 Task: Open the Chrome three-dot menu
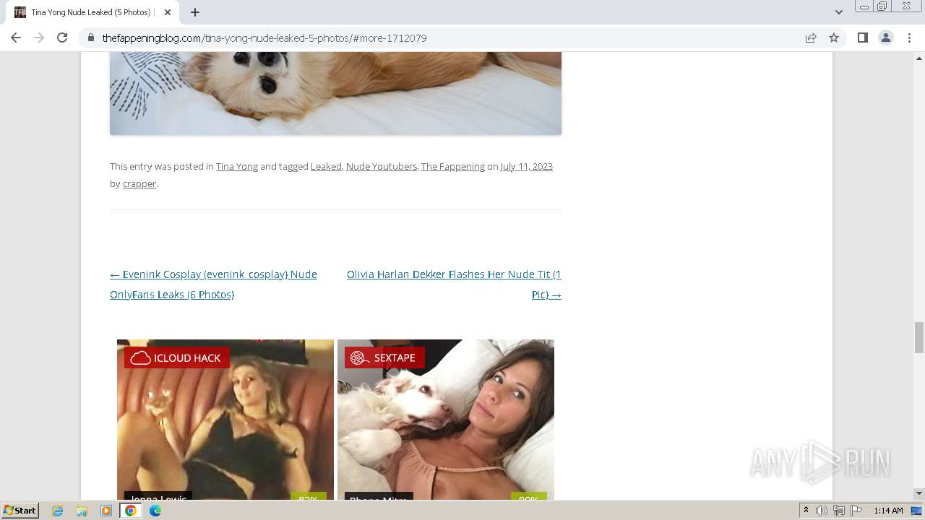click(909, 38)
